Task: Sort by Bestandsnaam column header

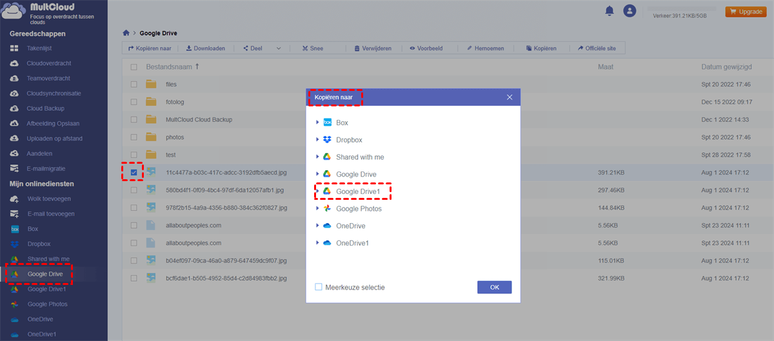Action: tap(170, 67)
